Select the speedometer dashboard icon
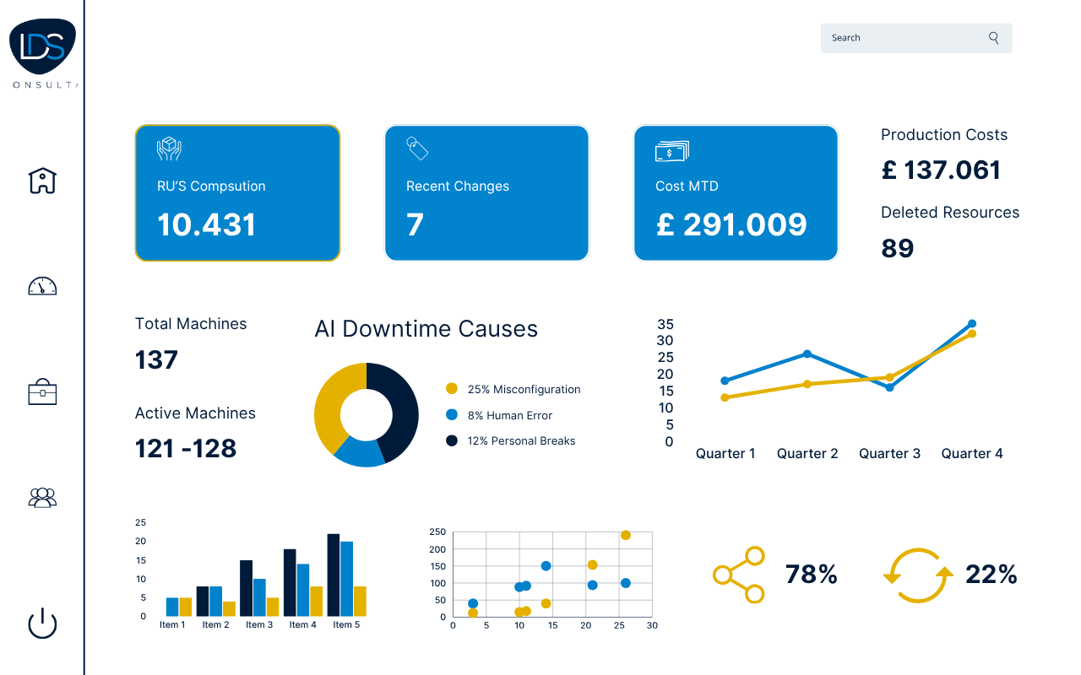Screen dimensions: 1081x675 click(42, 286)
